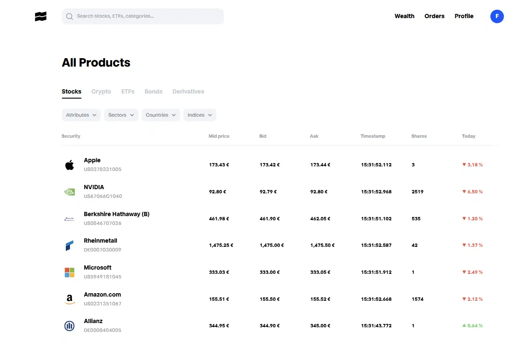Open the Allianz stock name

click(x=93, y=321)
